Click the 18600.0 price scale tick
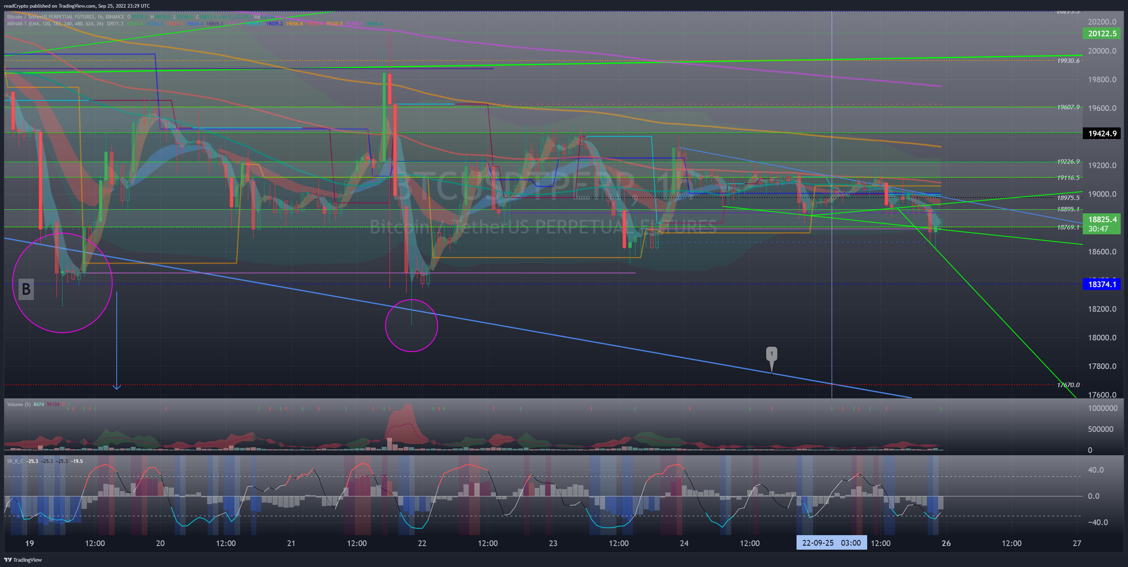This screenshot has width=1128, height=567. point(1102,252)
